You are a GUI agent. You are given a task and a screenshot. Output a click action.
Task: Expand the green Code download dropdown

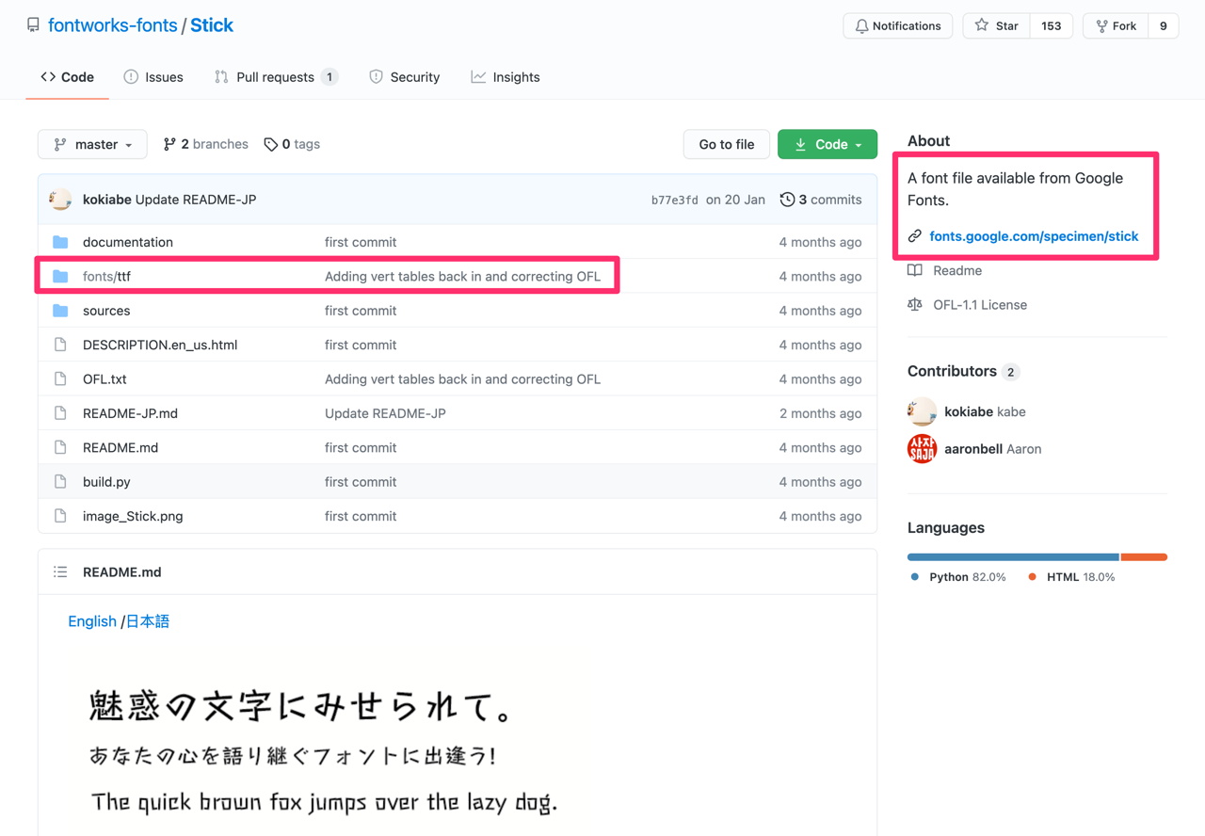(827, 144)
